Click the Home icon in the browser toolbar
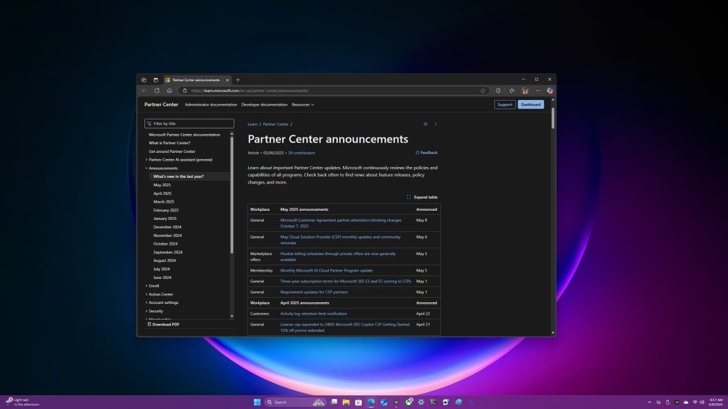The width and height of the screenshot is (728, 409). click(x=169, y=90)
